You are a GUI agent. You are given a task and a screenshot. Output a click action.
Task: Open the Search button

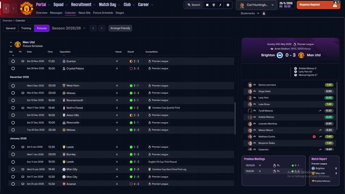point(194,5)
